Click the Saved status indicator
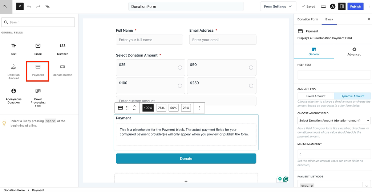 pyautogui.click(x=308, y=7)
